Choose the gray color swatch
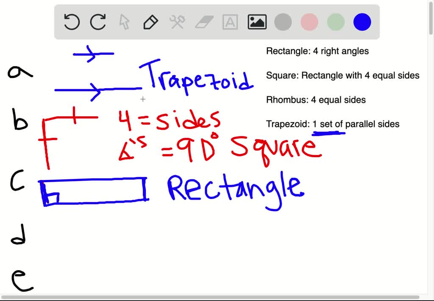This screenshot has height=301, width=434. tap(283, 22)
